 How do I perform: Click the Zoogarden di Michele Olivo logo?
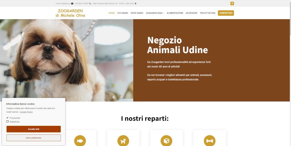[x=70, y=13]
